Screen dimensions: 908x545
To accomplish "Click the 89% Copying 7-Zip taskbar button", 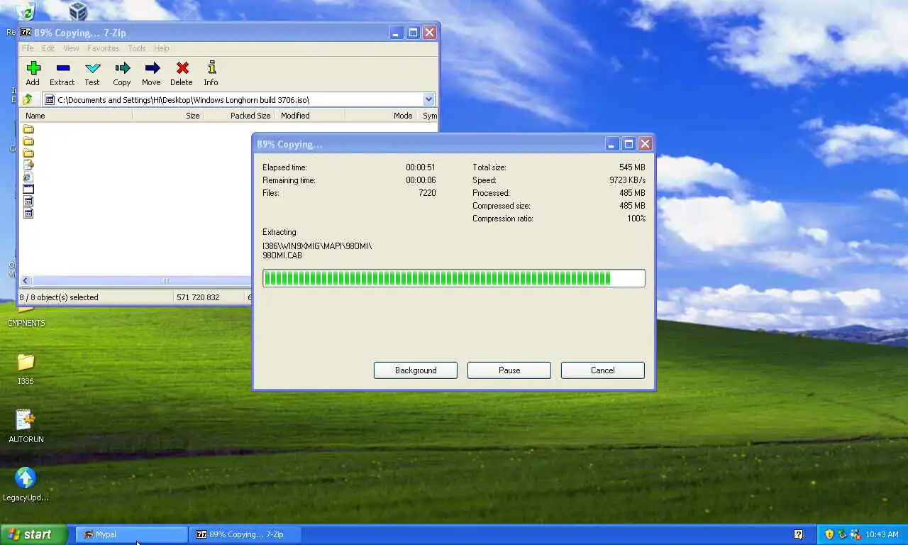I will (246, 534).
